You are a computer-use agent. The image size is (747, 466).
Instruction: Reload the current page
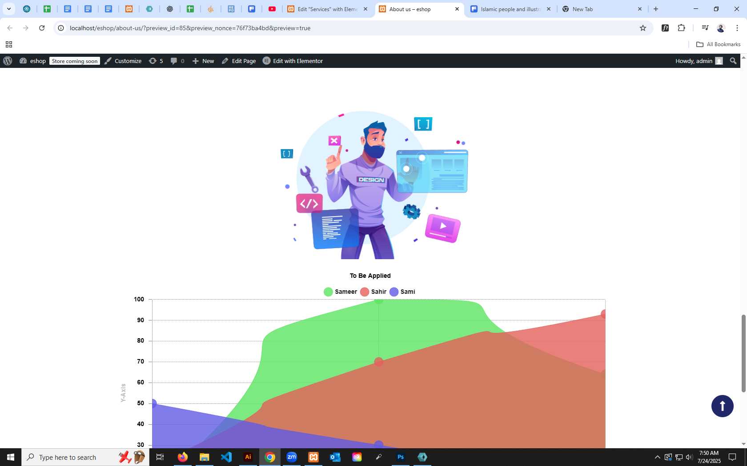(42, 28)
